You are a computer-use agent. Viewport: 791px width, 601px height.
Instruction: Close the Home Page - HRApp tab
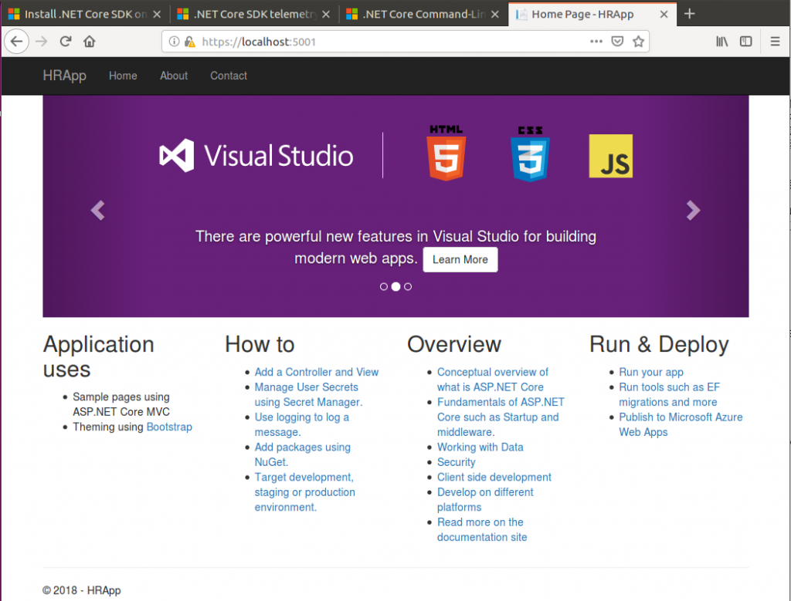(x=664, y=14)
